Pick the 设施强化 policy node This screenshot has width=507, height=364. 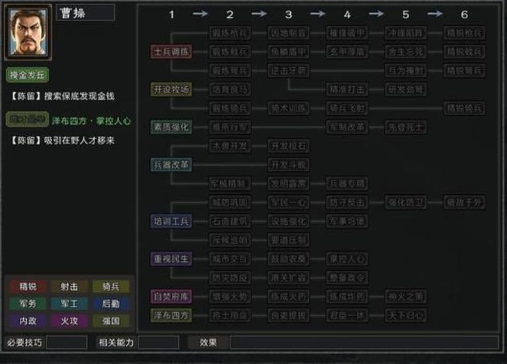tap(289, 221)
